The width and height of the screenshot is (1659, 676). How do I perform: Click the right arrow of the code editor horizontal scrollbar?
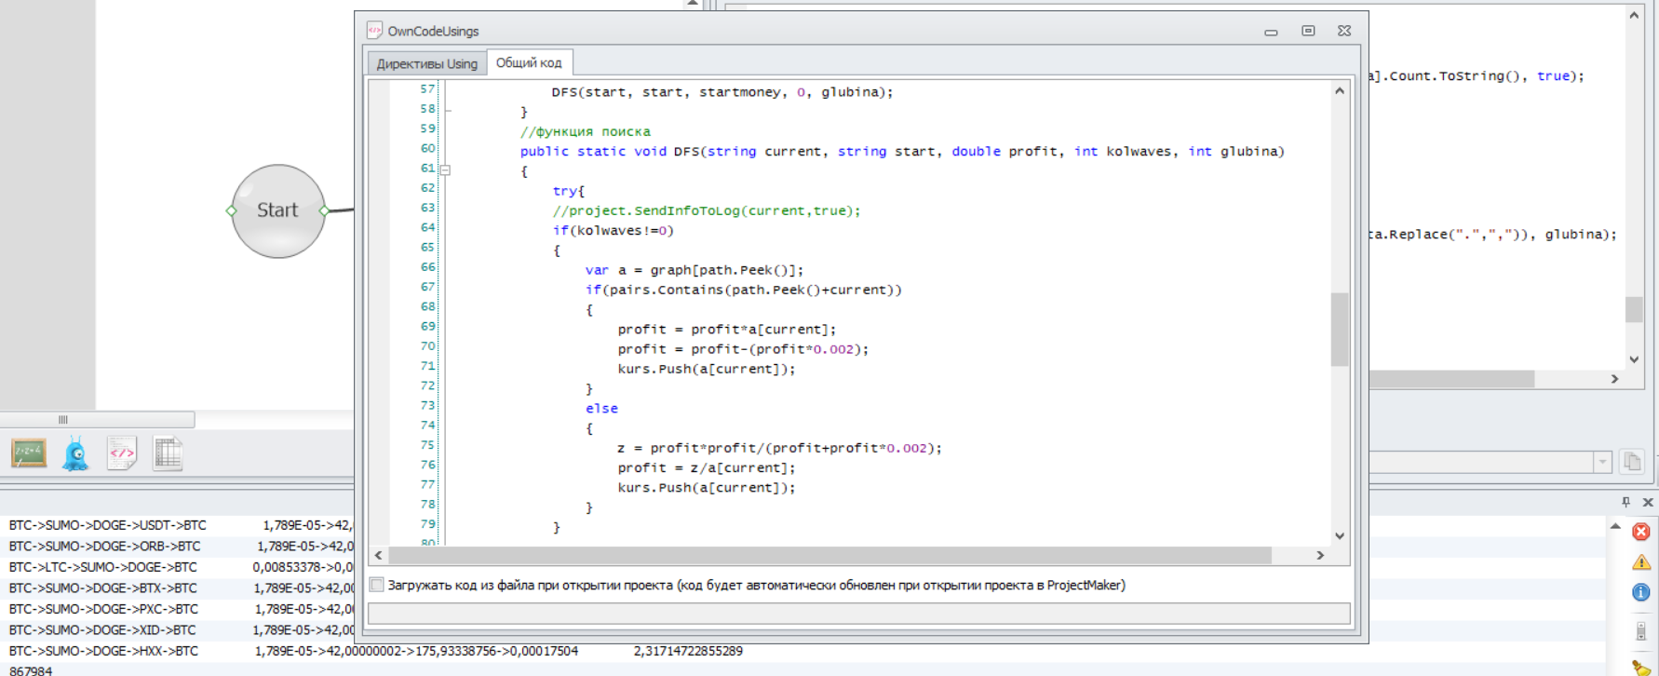pos(1320,555)
